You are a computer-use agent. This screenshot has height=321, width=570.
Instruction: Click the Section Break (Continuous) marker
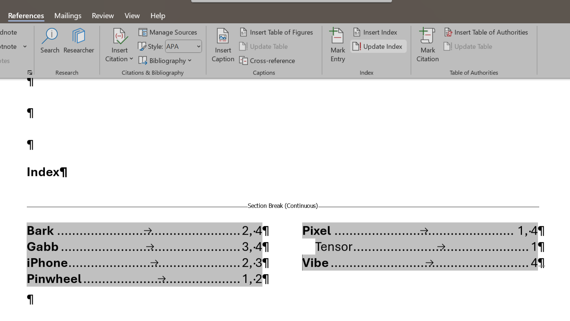[x=283, y=206]
